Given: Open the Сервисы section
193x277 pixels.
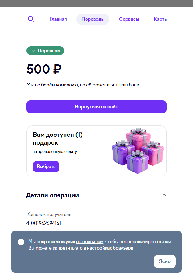Looking at the screenshot, I should [129, 19].
